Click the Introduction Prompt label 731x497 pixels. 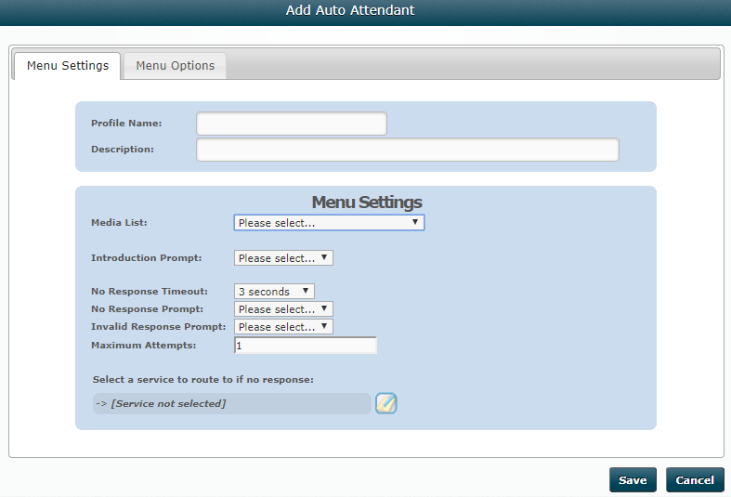click(147, 258)
